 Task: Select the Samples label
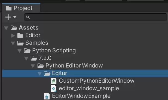[37, 43]
